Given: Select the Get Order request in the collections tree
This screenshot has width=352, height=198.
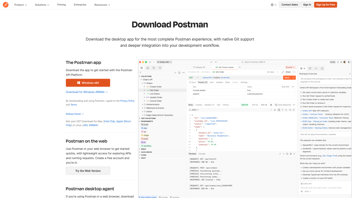Looking at the screenshot, I should click(x=154, y=90).
